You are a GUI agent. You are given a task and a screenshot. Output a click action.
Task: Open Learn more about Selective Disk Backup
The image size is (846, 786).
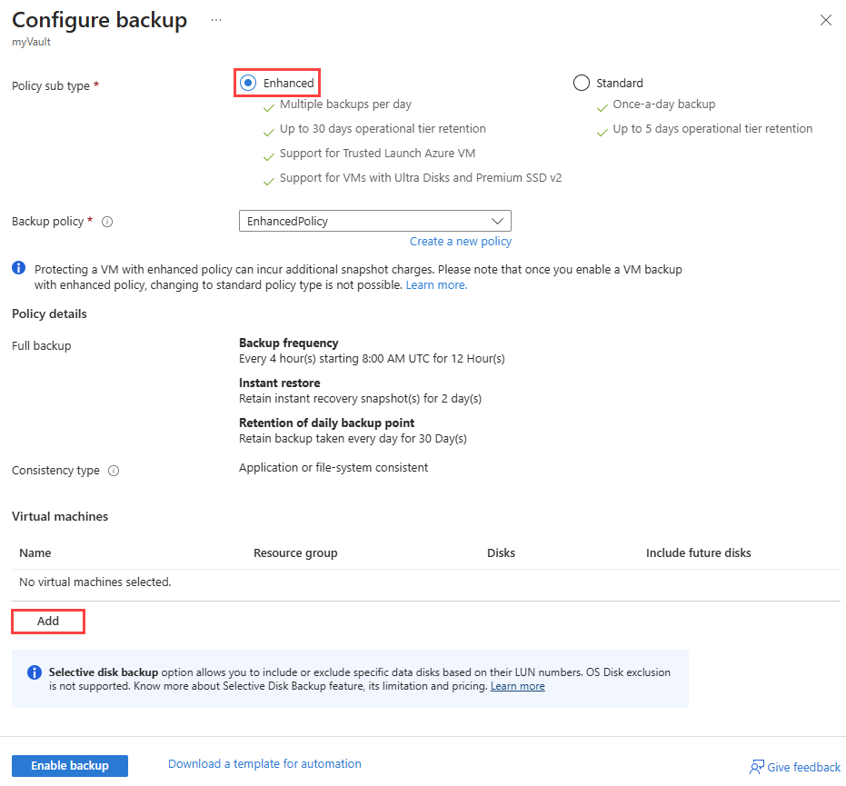517,686
